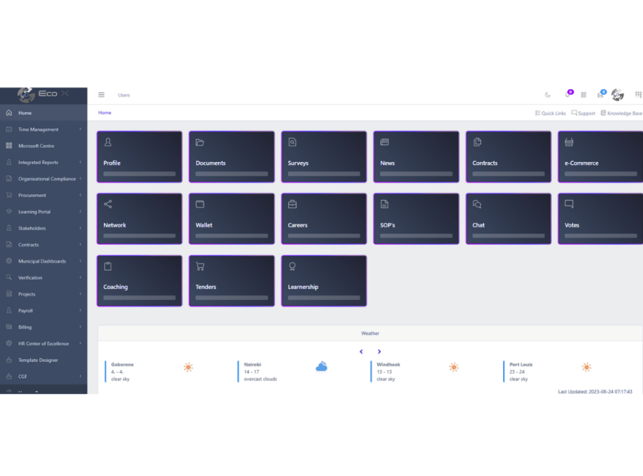Image resolution: width=643 pixels, height=476 pixels.
Task: Select Template Designer in the sidebar
Action: click(x=38, y=361)
